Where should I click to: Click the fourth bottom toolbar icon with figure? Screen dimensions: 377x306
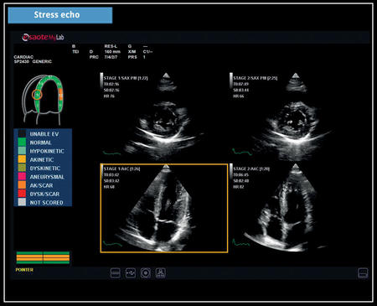(x=161, y=273)
